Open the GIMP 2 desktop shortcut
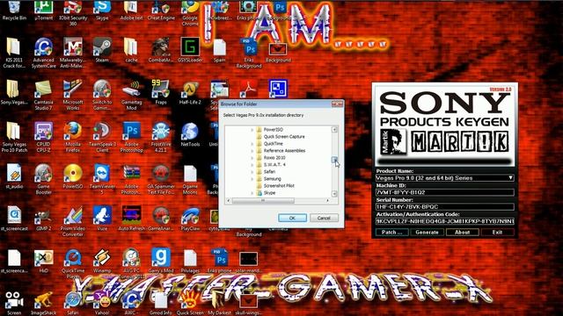The height and width of the screenshot is (316, 563). [x=43, y=219]
